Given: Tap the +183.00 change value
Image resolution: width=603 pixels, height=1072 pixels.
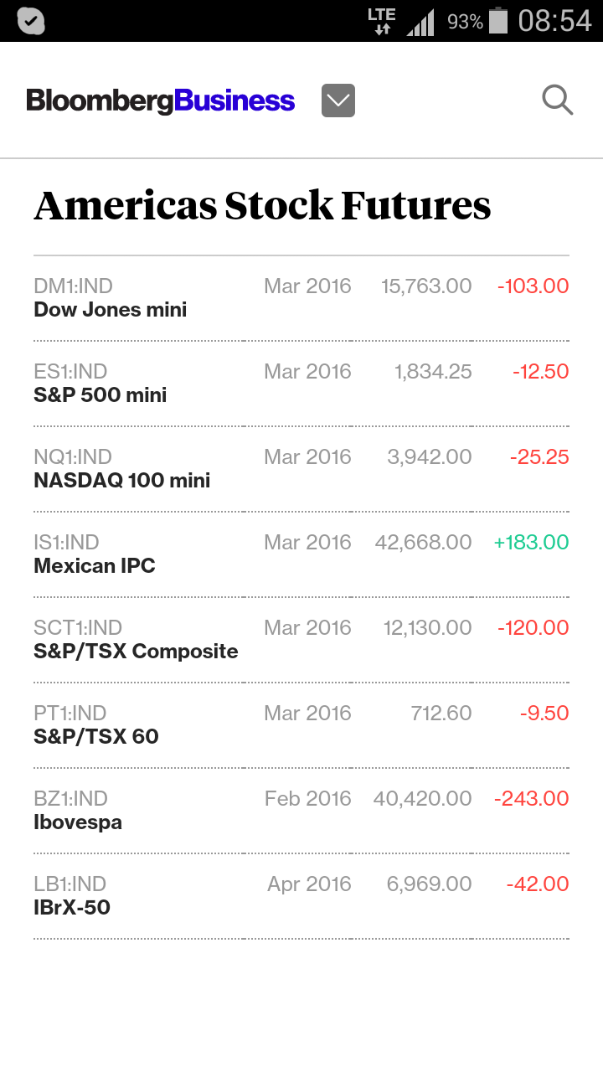Looking at the screenshot, I should point(531,542).
